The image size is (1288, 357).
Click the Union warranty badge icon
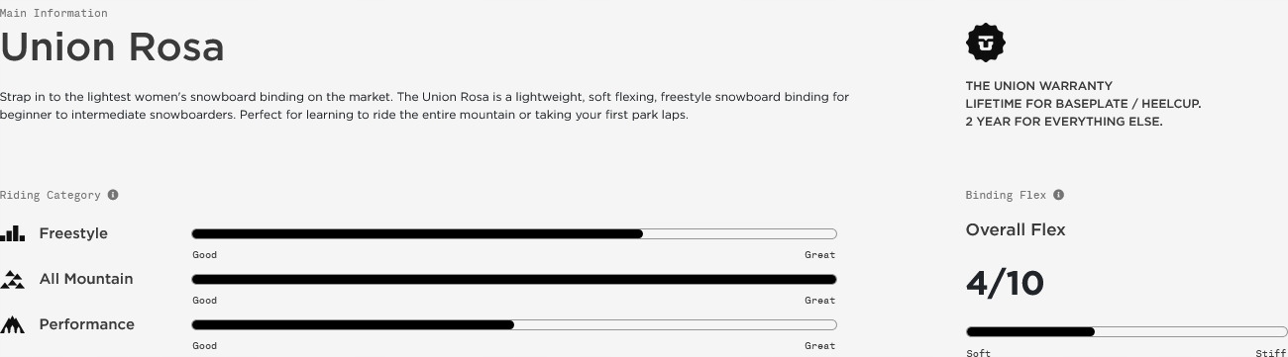click(985, 43)
